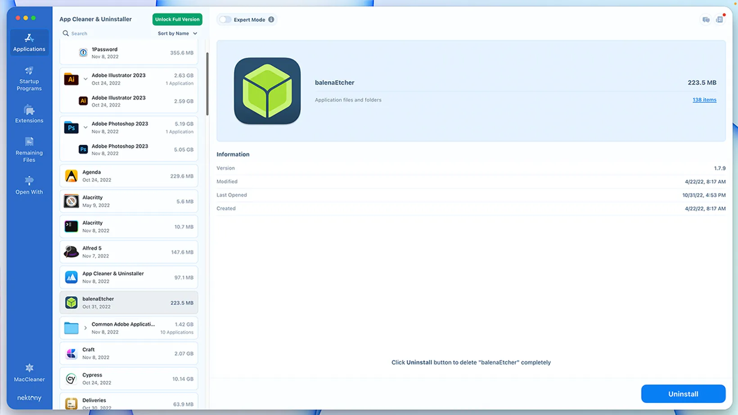Open the 138 items link
Image resolution: width=738 pixels, height=415 pixels.
[x=704, y=100]
